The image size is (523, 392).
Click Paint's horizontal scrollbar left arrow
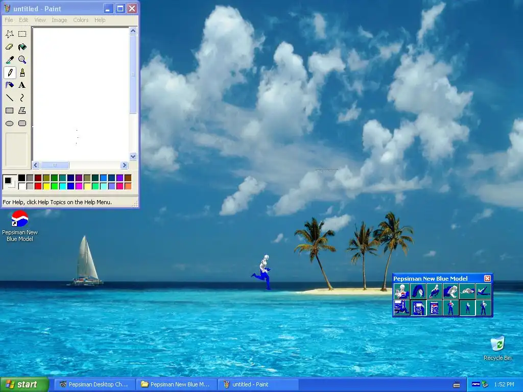click(x=36, y=165)
